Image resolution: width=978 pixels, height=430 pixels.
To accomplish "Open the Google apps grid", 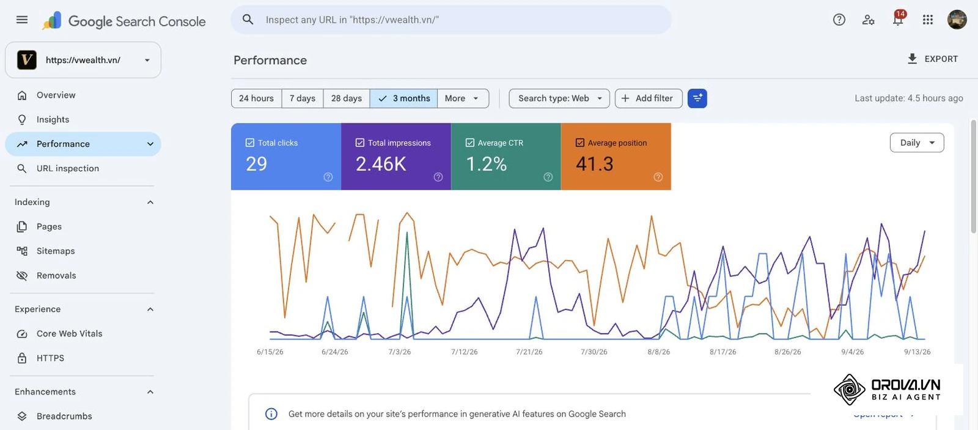I will [928, 20].
